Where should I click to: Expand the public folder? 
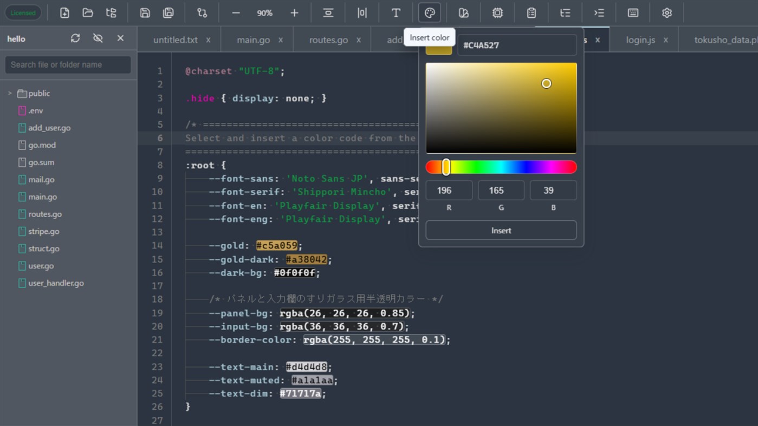10,94
